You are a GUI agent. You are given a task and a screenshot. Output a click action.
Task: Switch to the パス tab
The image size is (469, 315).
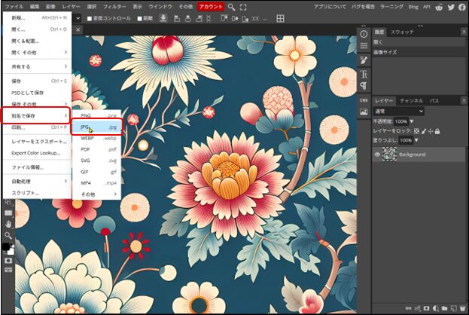(x=434, y=101)
